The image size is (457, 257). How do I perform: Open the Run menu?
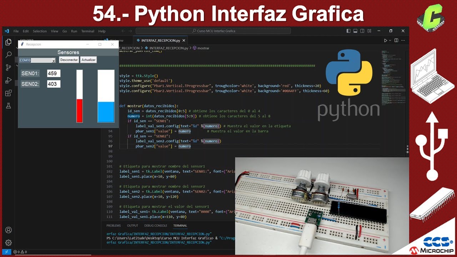click(74, 31)
